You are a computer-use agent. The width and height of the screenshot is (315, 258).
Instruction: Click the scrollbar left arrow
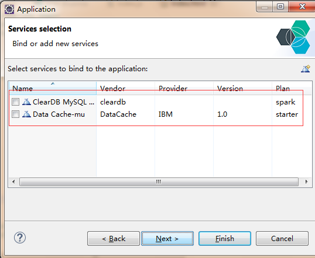point(13,182)
